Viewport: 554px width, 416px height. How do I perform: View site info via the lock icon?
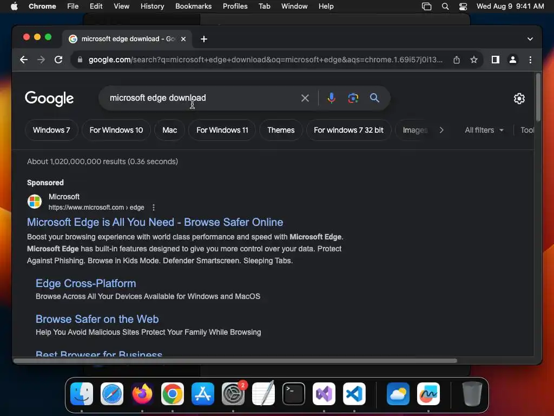click(80, 60)
